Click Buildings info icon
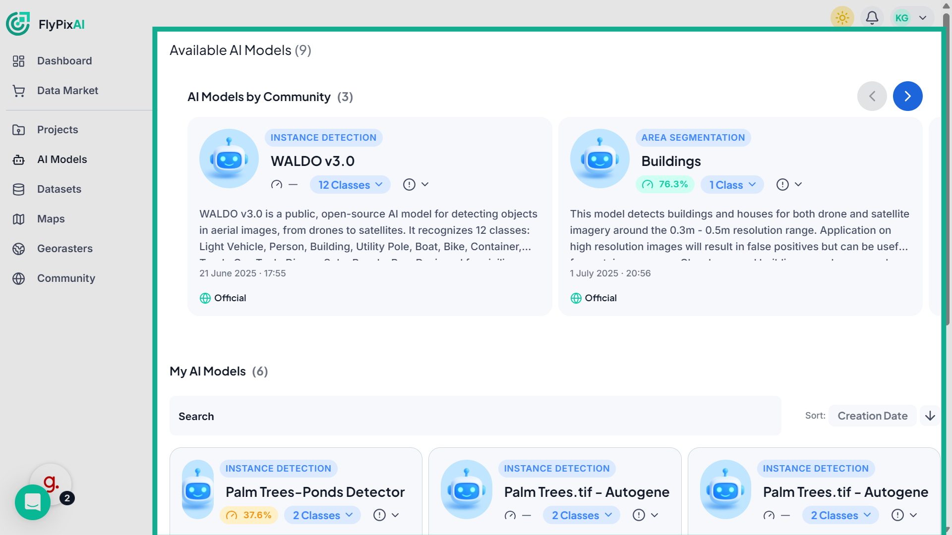This screenshot has height=535, width=952. click(782, 185)
